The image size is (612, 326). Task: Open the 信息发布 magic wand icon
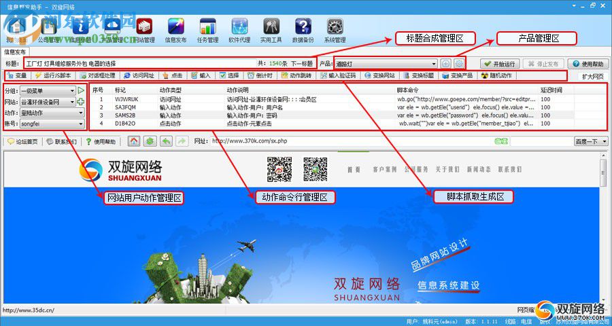coord(175,31)
